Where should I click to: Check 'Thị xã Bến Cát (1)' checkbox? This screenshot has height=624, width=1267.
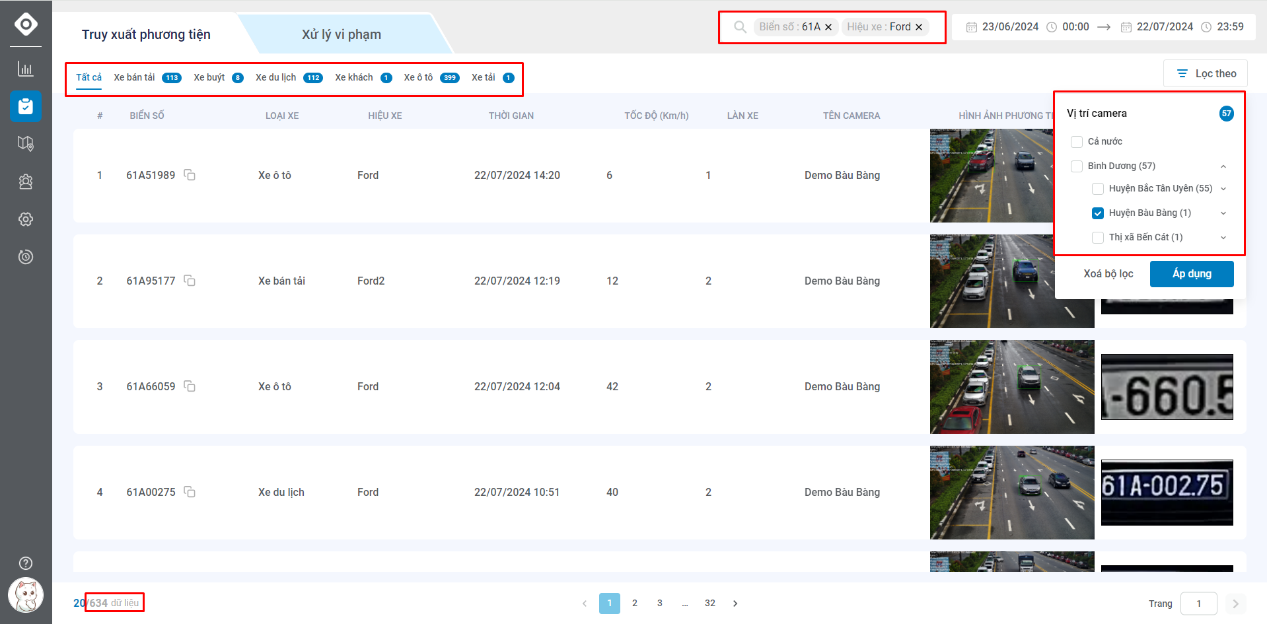(1098, 238)
